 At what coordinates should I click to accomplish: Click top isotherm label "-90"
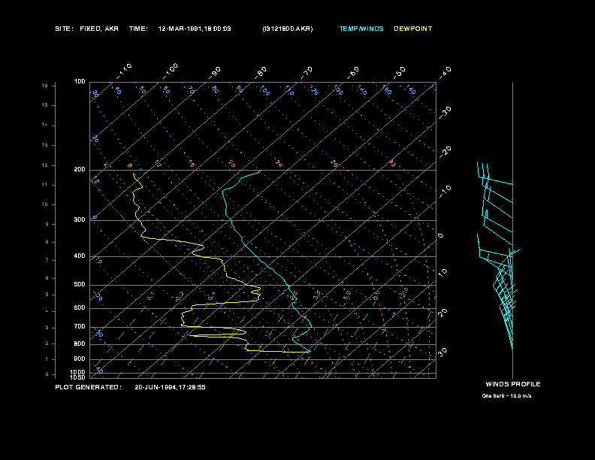215,72
